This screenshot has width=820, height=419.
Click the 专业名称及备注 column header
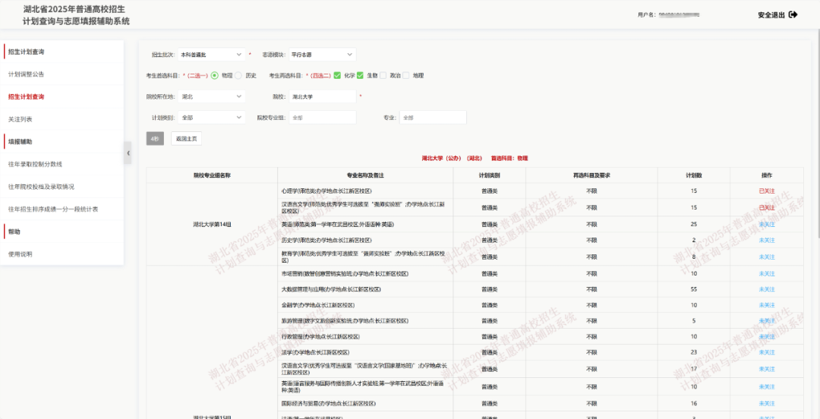[x=365, y=175]
